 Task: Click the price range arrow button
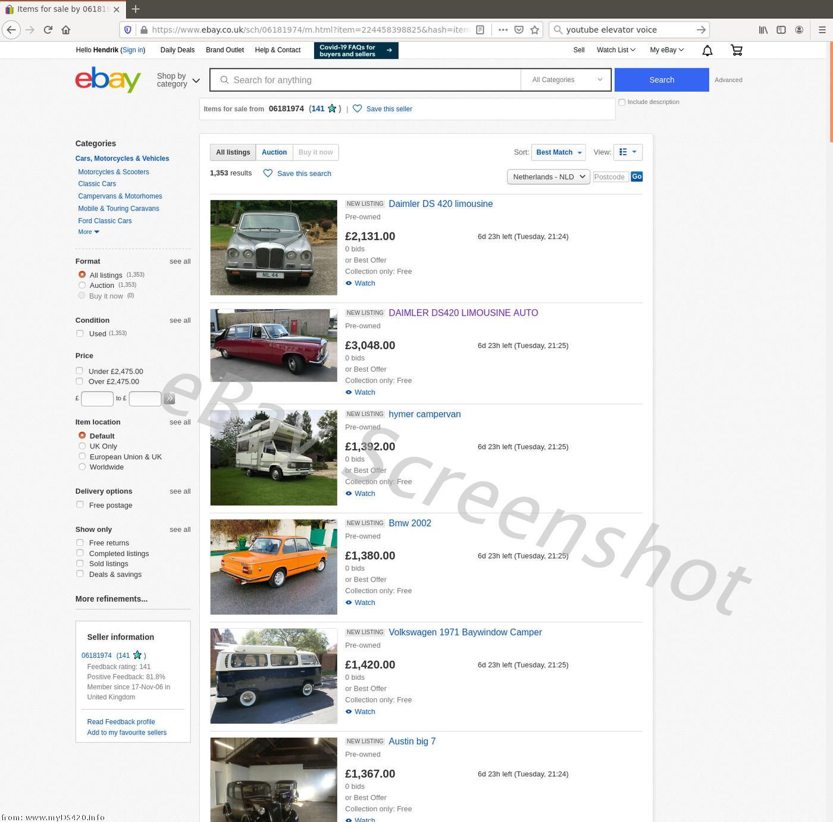coord(170,399)
